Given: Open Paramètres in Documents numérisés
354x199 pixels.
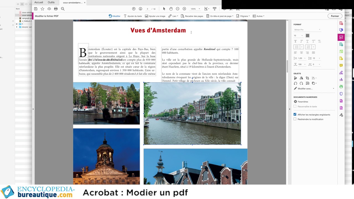Looking at the screenshot, I should point(301,102).
